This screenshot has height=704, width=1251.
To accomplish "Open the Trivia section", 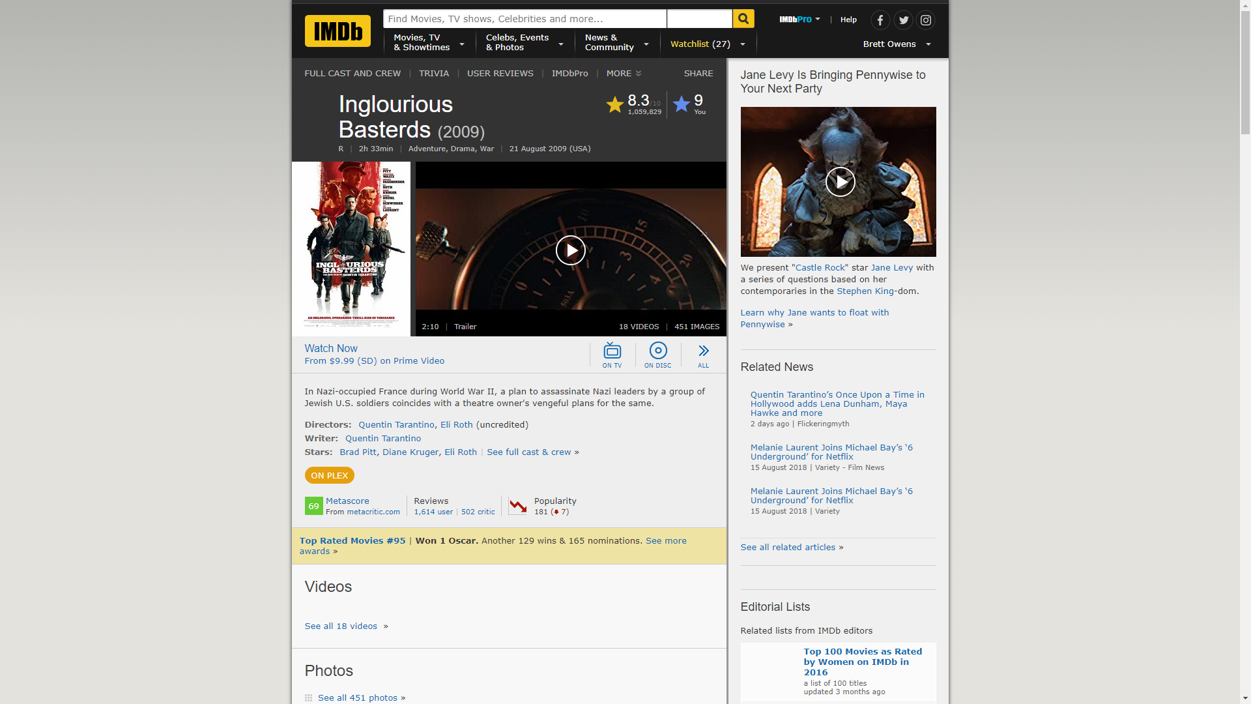I will 434,74.
